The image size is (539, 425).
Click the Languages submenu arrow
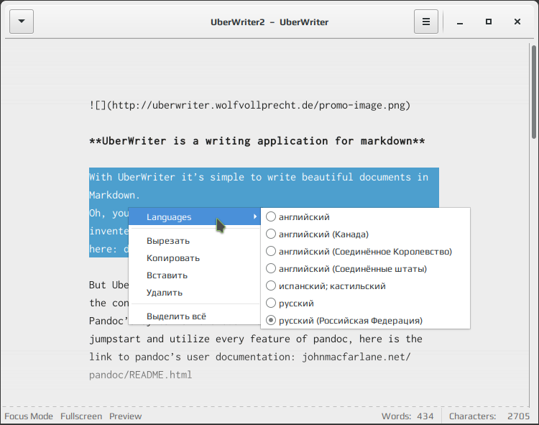click(x=255, y=216)
